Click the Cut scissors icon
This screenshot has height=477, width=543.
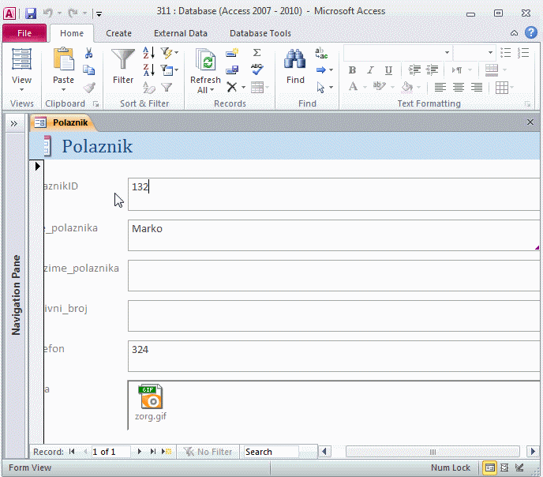point(89,53)
